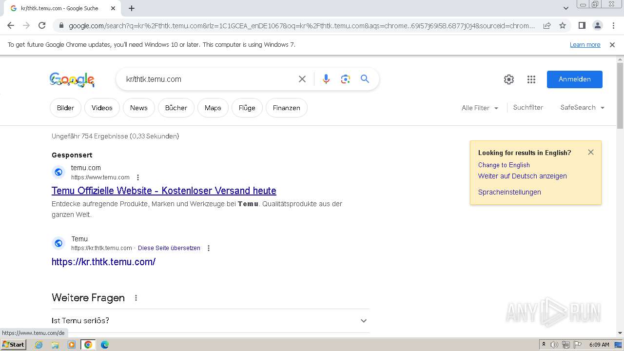This screenshot has width=624, height=351.
Task: Open the Suchfilter options
Action: [x=528, y=107]
